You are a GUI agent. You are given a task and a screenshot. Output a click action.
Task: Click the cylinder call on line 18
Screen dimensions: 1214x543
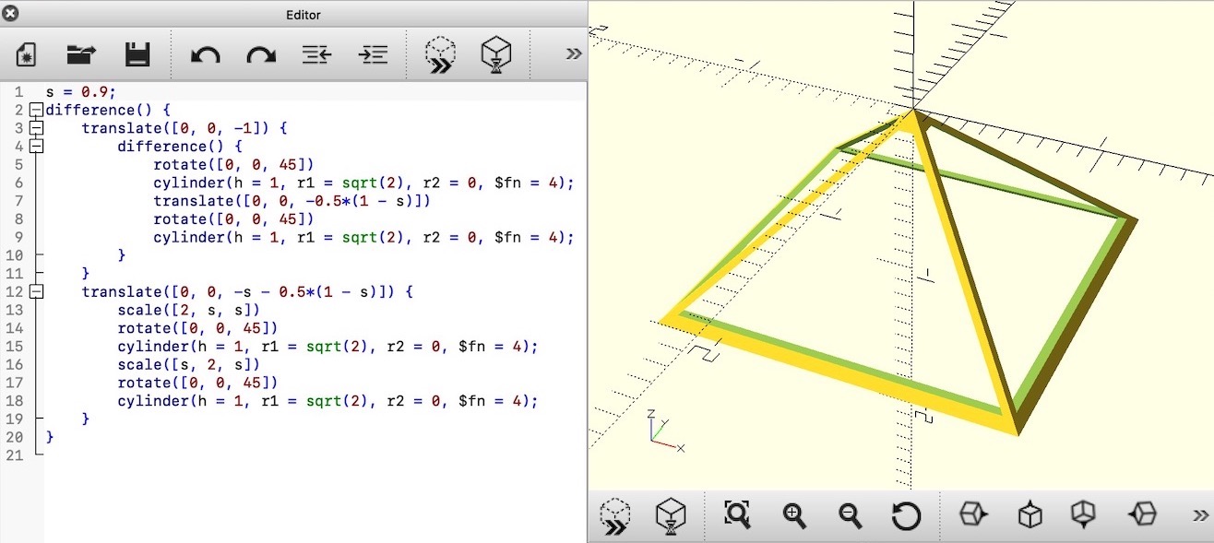327,402
